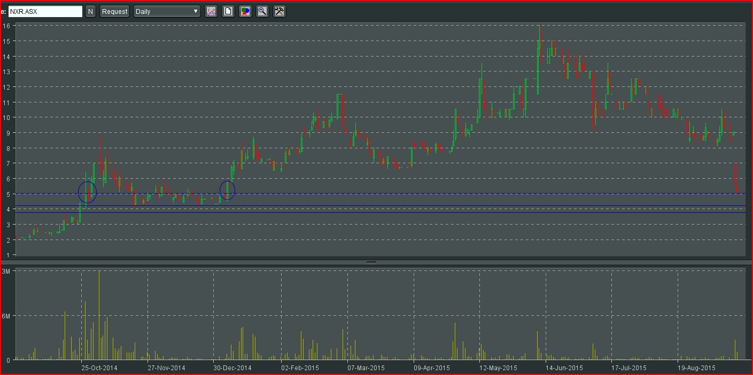Click the NXR.ASX symbol input field

click(x=45, y=11)
